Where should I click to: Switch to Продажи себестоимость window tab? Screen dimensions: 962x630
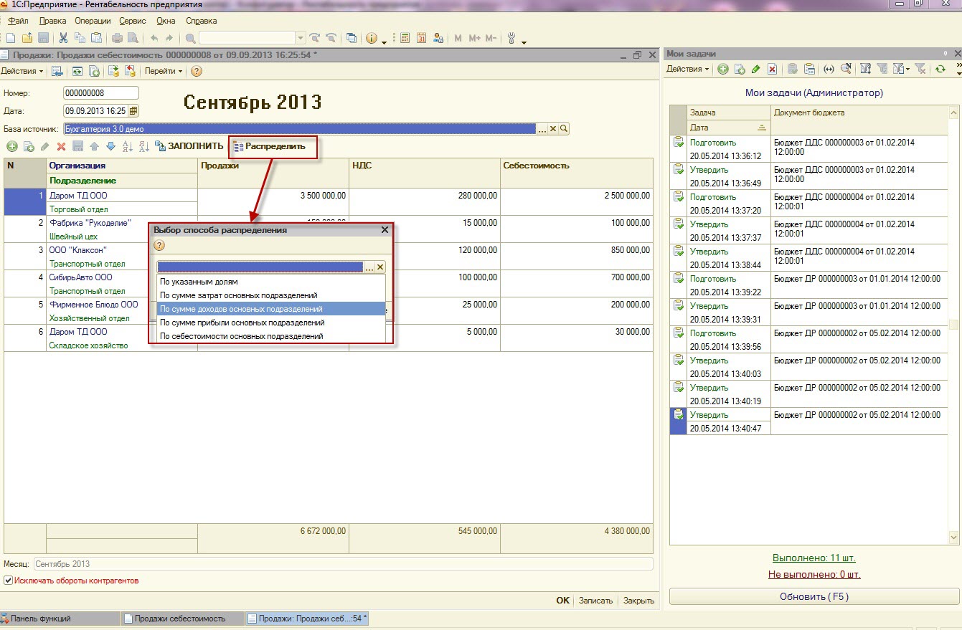point(181,618)
